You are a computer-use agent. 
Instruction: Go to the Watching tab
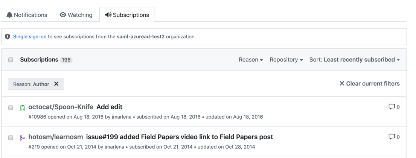point(76,15)
